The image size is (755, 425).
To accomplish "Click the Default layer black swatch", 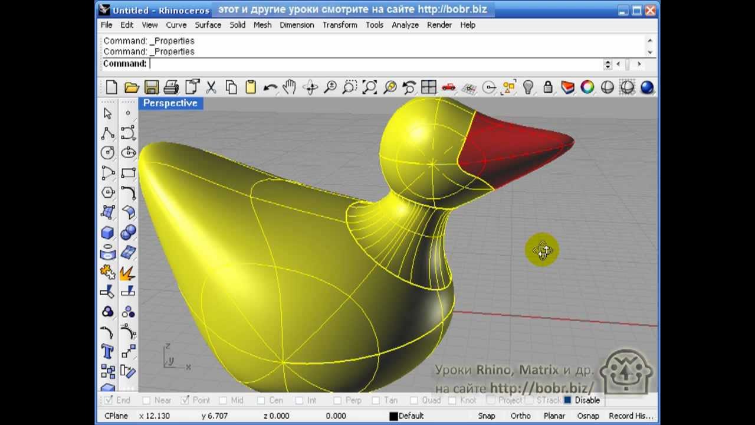I will (x=393, y=416).
